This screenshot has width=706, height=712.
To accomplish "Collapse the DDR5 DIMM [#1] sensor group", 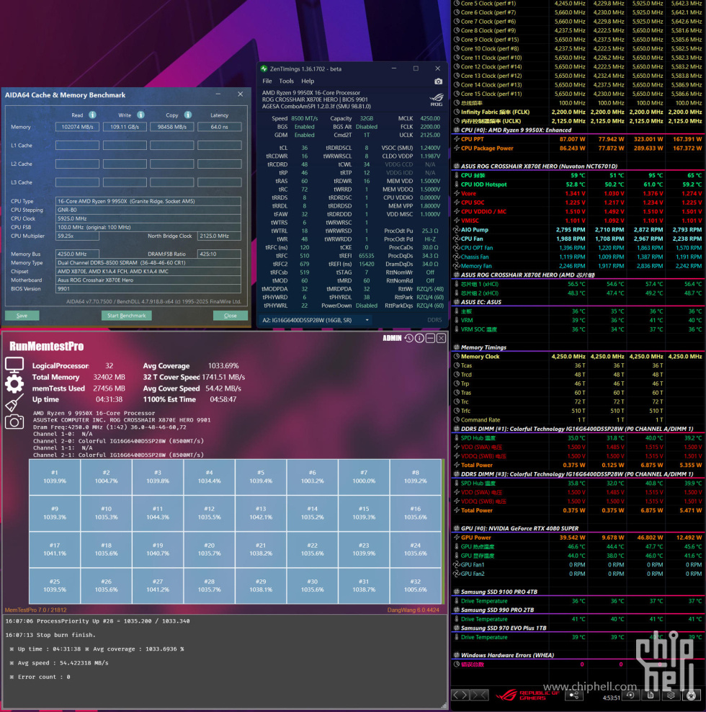I will point(456,429).
